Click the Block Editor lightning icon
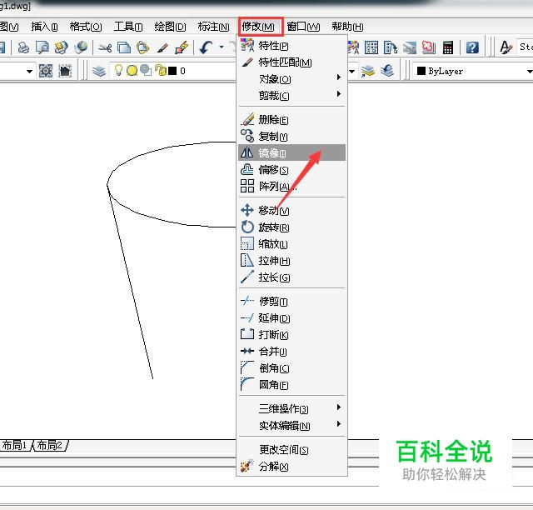 182,47
